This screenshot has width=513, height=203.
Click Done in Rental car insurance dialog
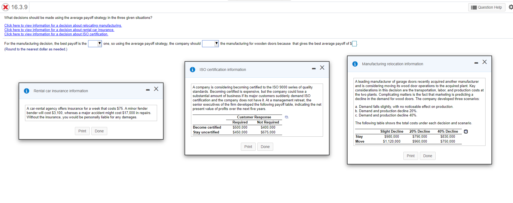pos(99,131)
